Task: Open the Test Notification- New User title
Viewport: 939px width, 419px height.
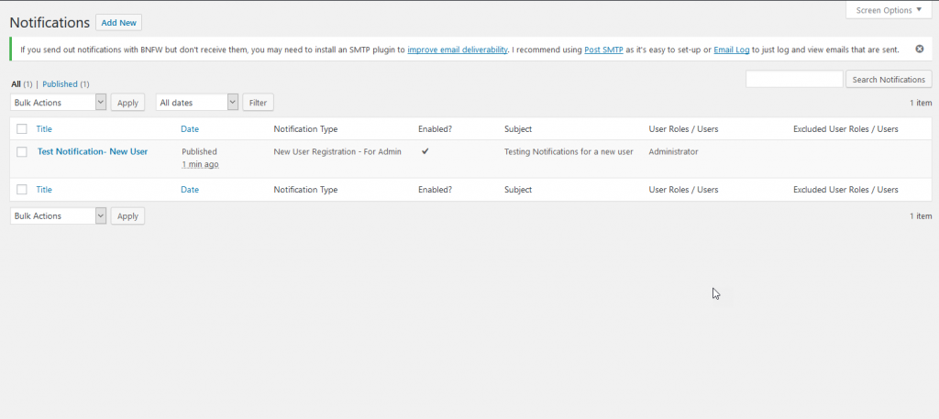Action: (x=92, y=151)
